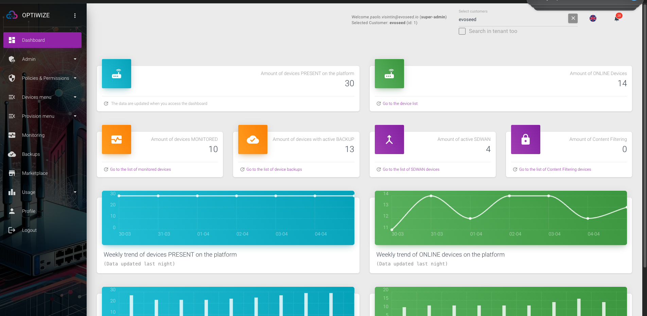Viewport: 647px width, 316px height.
Task: Open the kebab menu next to OPTIWIZE
Action: tap(75, 15)
